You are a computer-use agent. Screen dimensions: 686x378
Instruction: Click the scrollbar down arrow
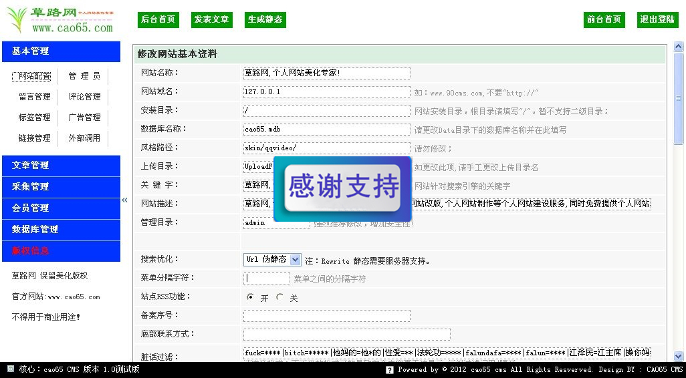pos(678,356)
